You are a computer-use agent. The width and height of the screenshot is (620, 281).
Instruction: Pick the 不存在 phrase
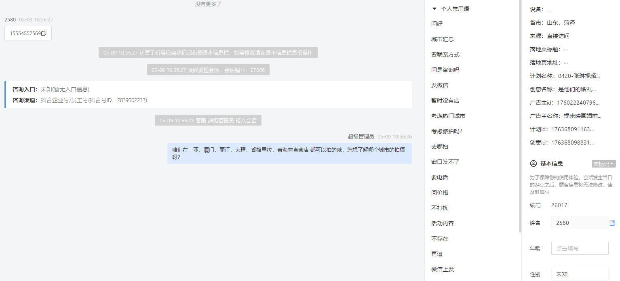pyautogui.click(x=440, y=239)
